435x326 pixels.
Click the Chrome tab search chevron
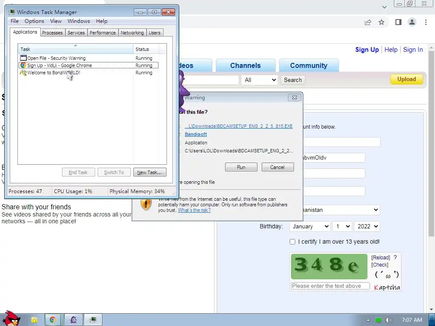(384, 7)
